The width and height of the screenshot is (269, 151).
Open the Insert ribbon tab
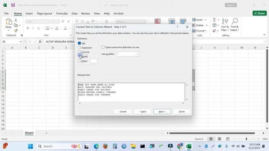(x=29, y=13)
